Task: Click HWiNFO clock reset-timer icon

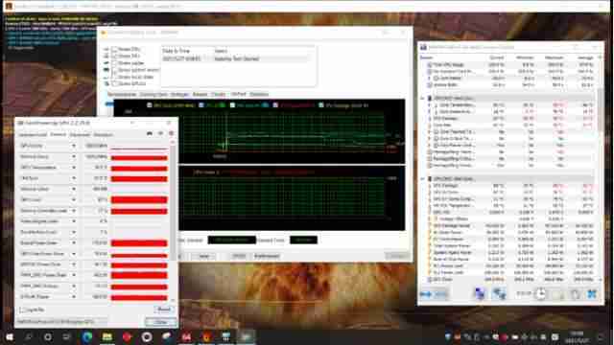Action: tap(541, 293)
